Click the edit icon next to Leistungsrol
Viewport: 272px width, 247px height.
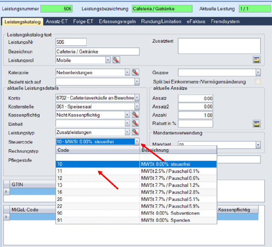tap(116, 60)
